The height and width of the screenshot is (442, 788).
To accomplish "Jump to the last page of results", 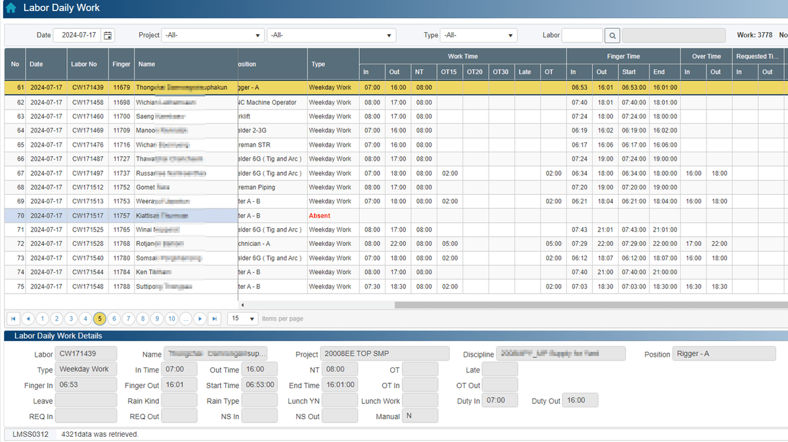I will pos(214,319).
